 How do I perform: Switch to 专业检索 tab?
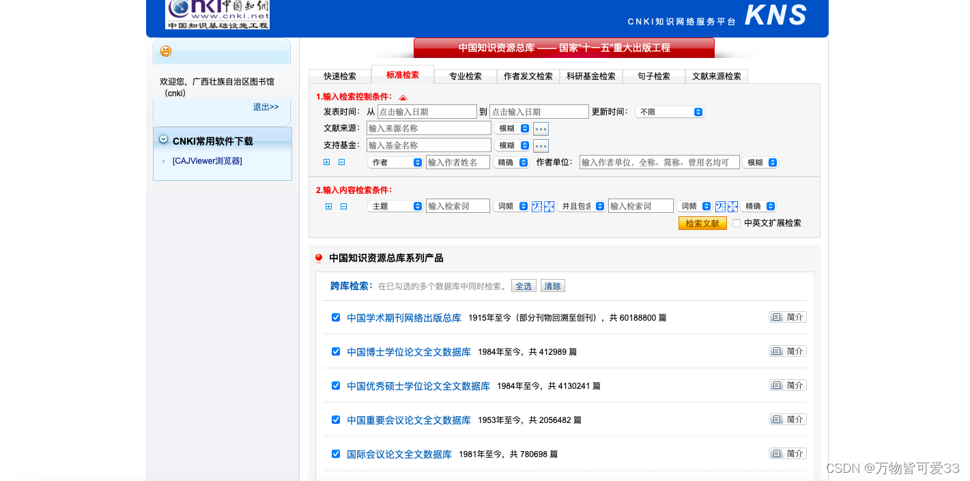pyautogui.click(x=466, y=76)
